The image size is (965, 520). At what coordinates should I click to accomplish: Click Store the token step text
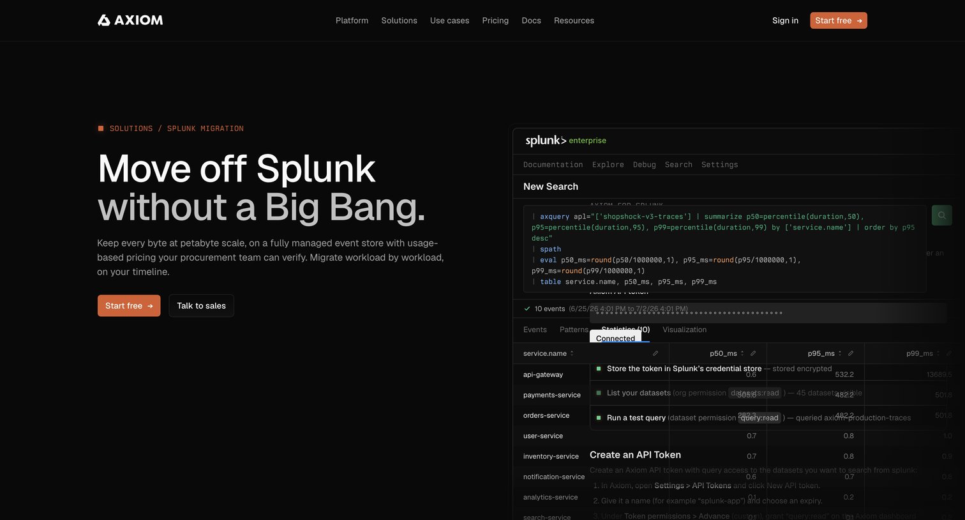[684, 369]
